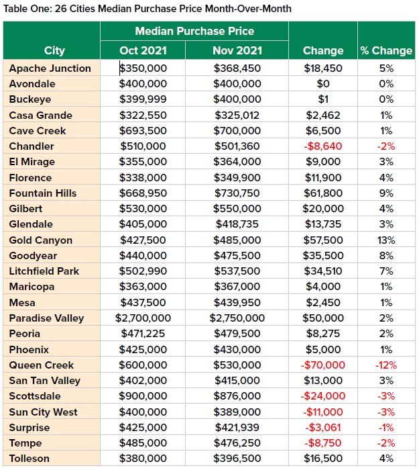Select Sun City West's -3% cell
419x468 pixels.
(x=386, y=412)
